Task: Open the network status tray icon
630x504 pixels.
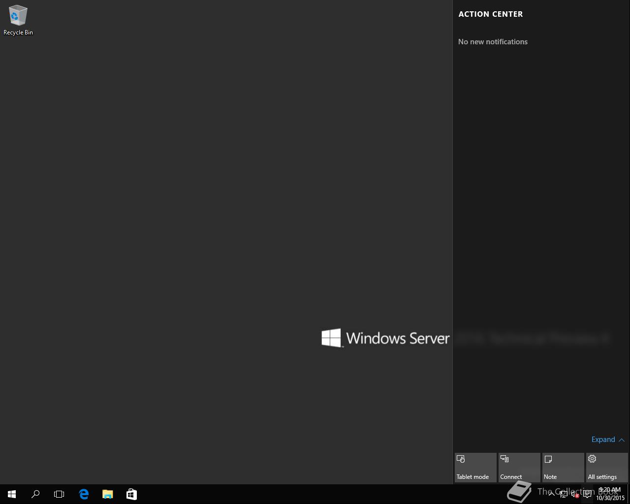Action: pos(563,494)
